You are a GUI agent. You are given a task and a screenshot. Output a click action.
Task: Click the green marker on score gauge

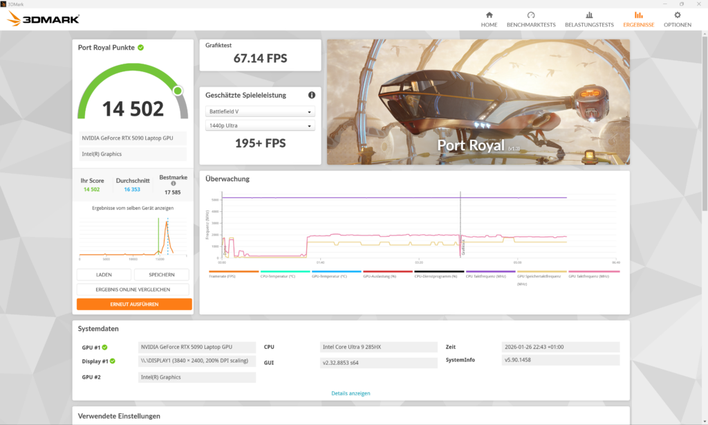[178, 91]
